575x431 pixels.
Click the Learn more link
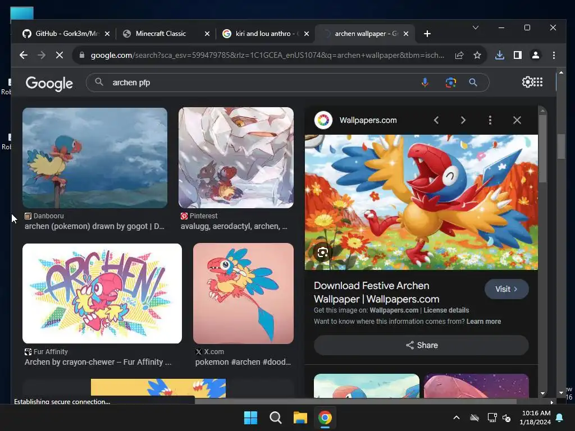click(x=483, y=322)
